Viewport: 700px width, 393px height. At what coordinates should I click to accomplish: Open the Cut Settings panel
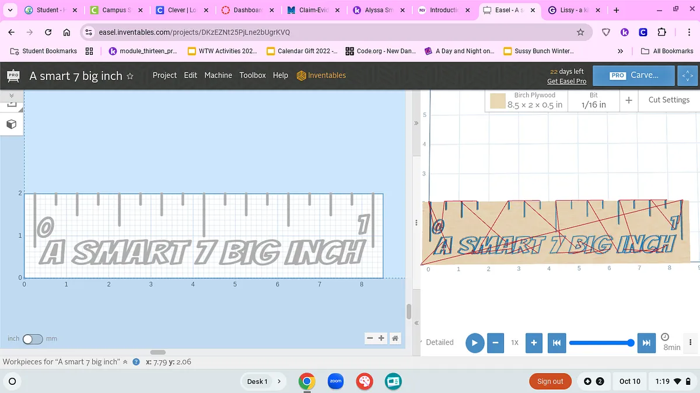point(668,100)
